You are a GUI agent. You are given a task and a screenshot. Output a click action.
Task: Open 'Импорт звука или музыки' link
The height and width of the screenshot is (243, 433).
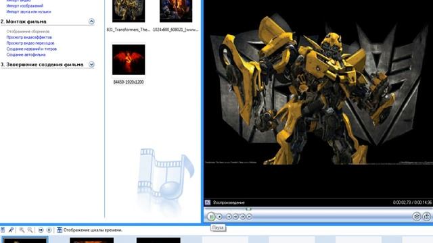(28, 11)
